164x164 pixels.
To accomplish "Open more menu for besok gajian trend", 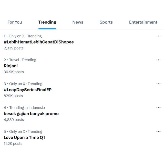I will click(158, 108).
